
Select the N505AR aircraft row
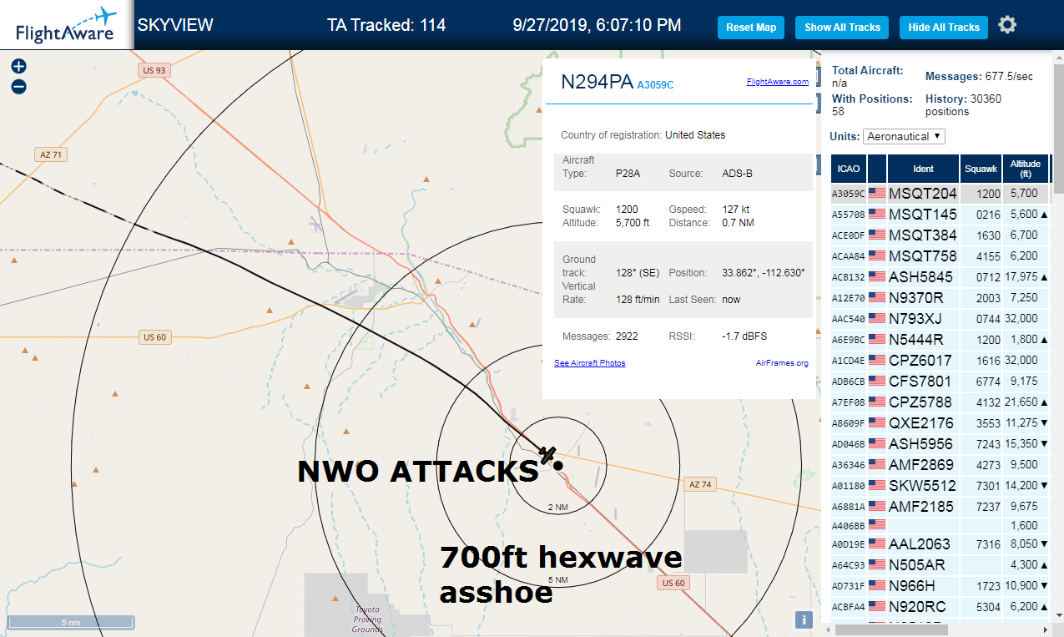coord(940,564)
